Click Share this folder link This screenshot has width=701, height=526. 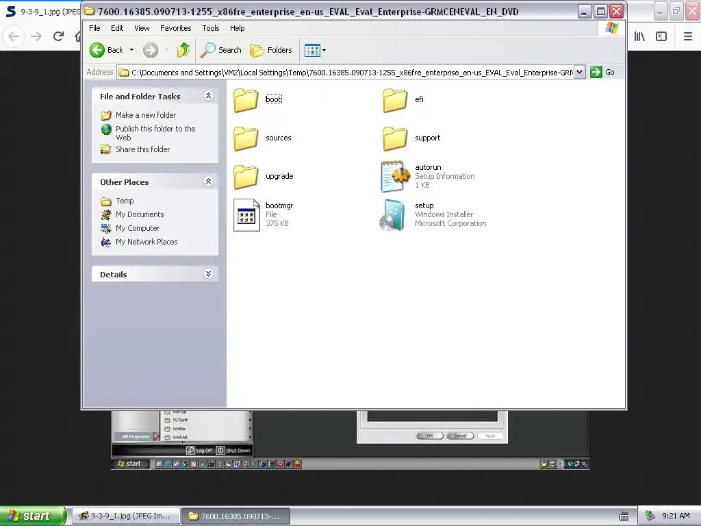(x=142, y=149)
